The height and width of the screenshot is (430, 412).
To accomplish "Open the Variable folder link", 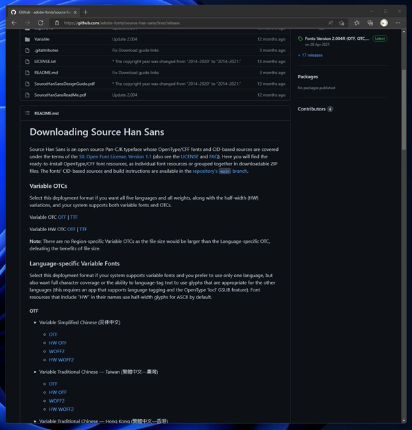I will coord(42,39).
